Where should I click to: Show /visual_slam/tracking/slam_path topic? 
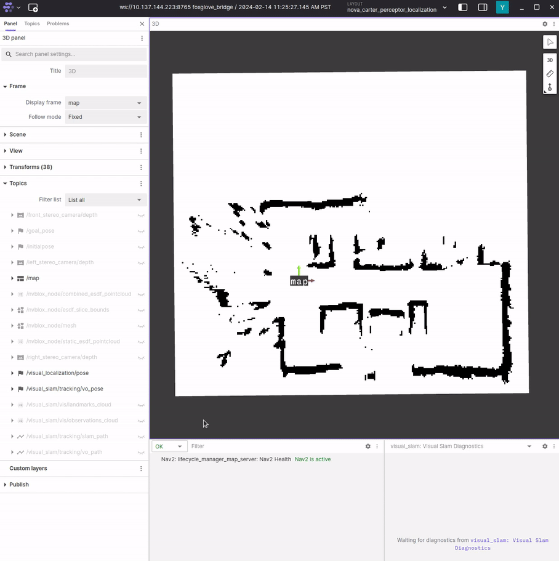tap(141, 437)
